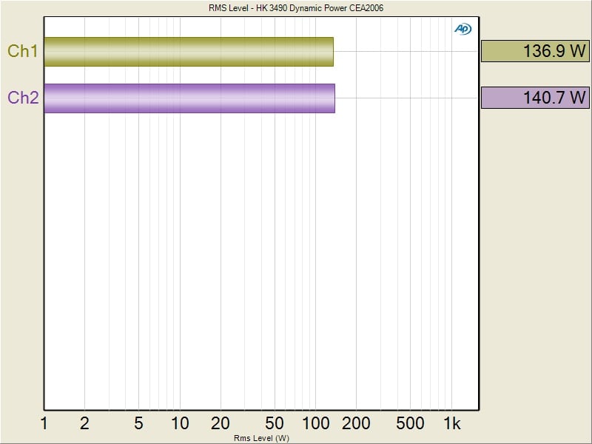The image size is (592, 444).
Task: Click the '200' axis tick label
Action: [357, 423]
